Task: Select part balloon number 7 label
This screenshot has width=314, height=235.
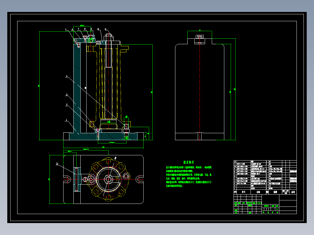Action: pos(79,29)
